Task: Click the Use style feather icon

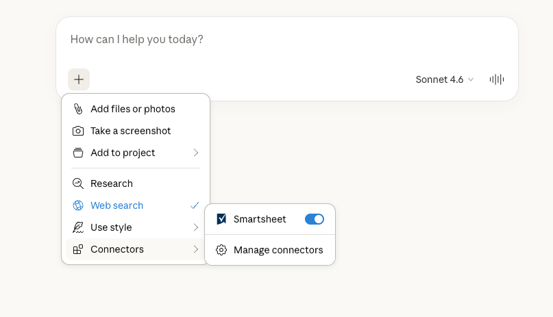Action: (x=78, y=227)
